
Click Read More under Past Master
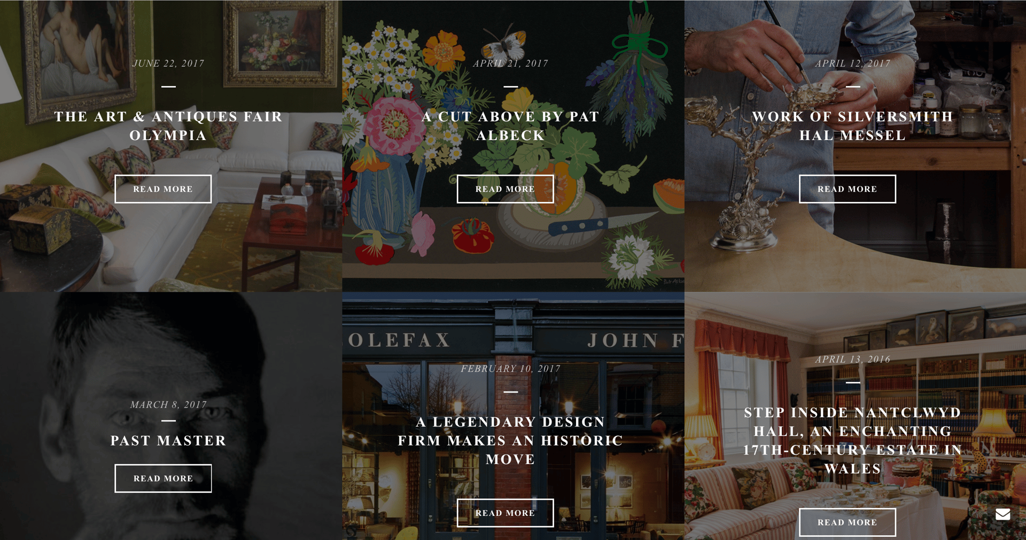pyautogui.click(x=163, y=479)
